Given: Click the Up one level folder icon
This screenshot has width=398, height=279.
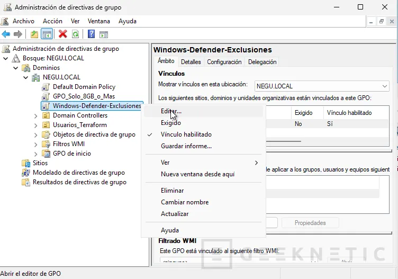Looking at the screenshot, I should coord(34,34).
